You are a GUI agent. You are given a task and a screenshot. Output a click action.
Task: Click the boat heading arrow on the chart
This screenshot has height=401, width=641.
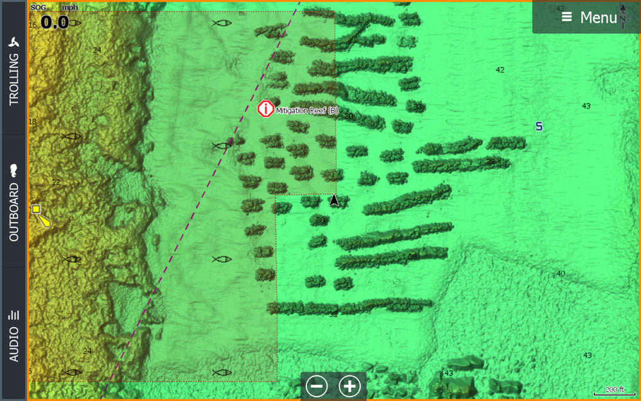[333, 202]
